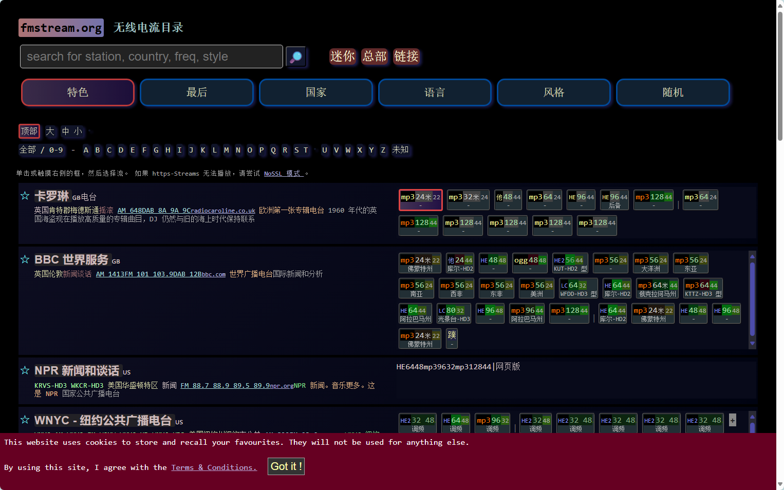The image size is (784, 490).
Task: Star WNYC 纽约公共广播电台 as favourite
Action: coord(25,420)
